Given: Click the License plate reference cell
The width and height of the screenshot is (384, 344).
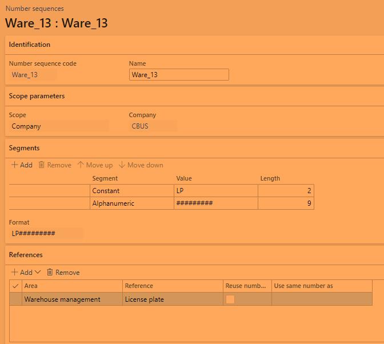Looking at the screenshot, I should [173, 299].
